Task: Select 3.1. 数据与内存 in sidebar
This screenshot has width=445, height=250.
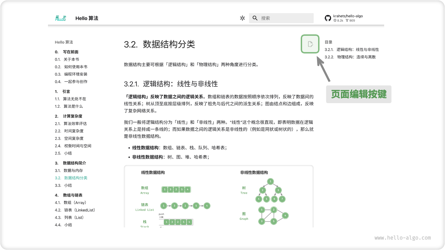Action: (x=70, y=170)
